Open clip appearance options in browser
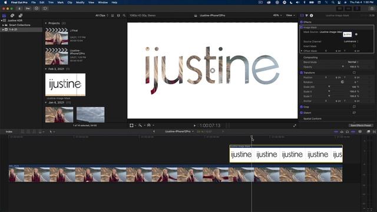377x212 pixels. click(118, 15)
